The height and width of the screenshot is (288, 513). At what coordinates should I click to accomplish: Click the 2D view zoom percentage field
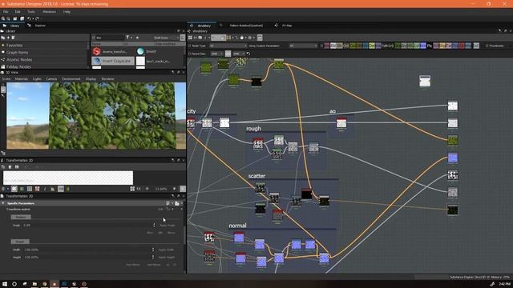click(161, 189)
